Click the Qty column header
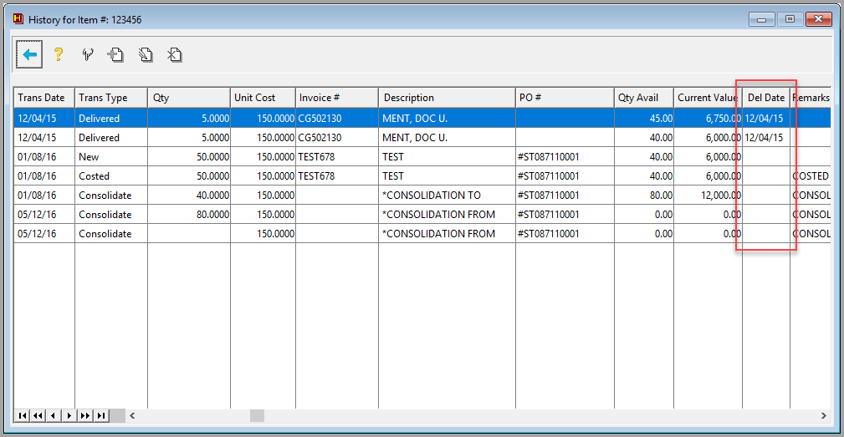This screenshot has height=437, width=844. [x=189, y=97]
